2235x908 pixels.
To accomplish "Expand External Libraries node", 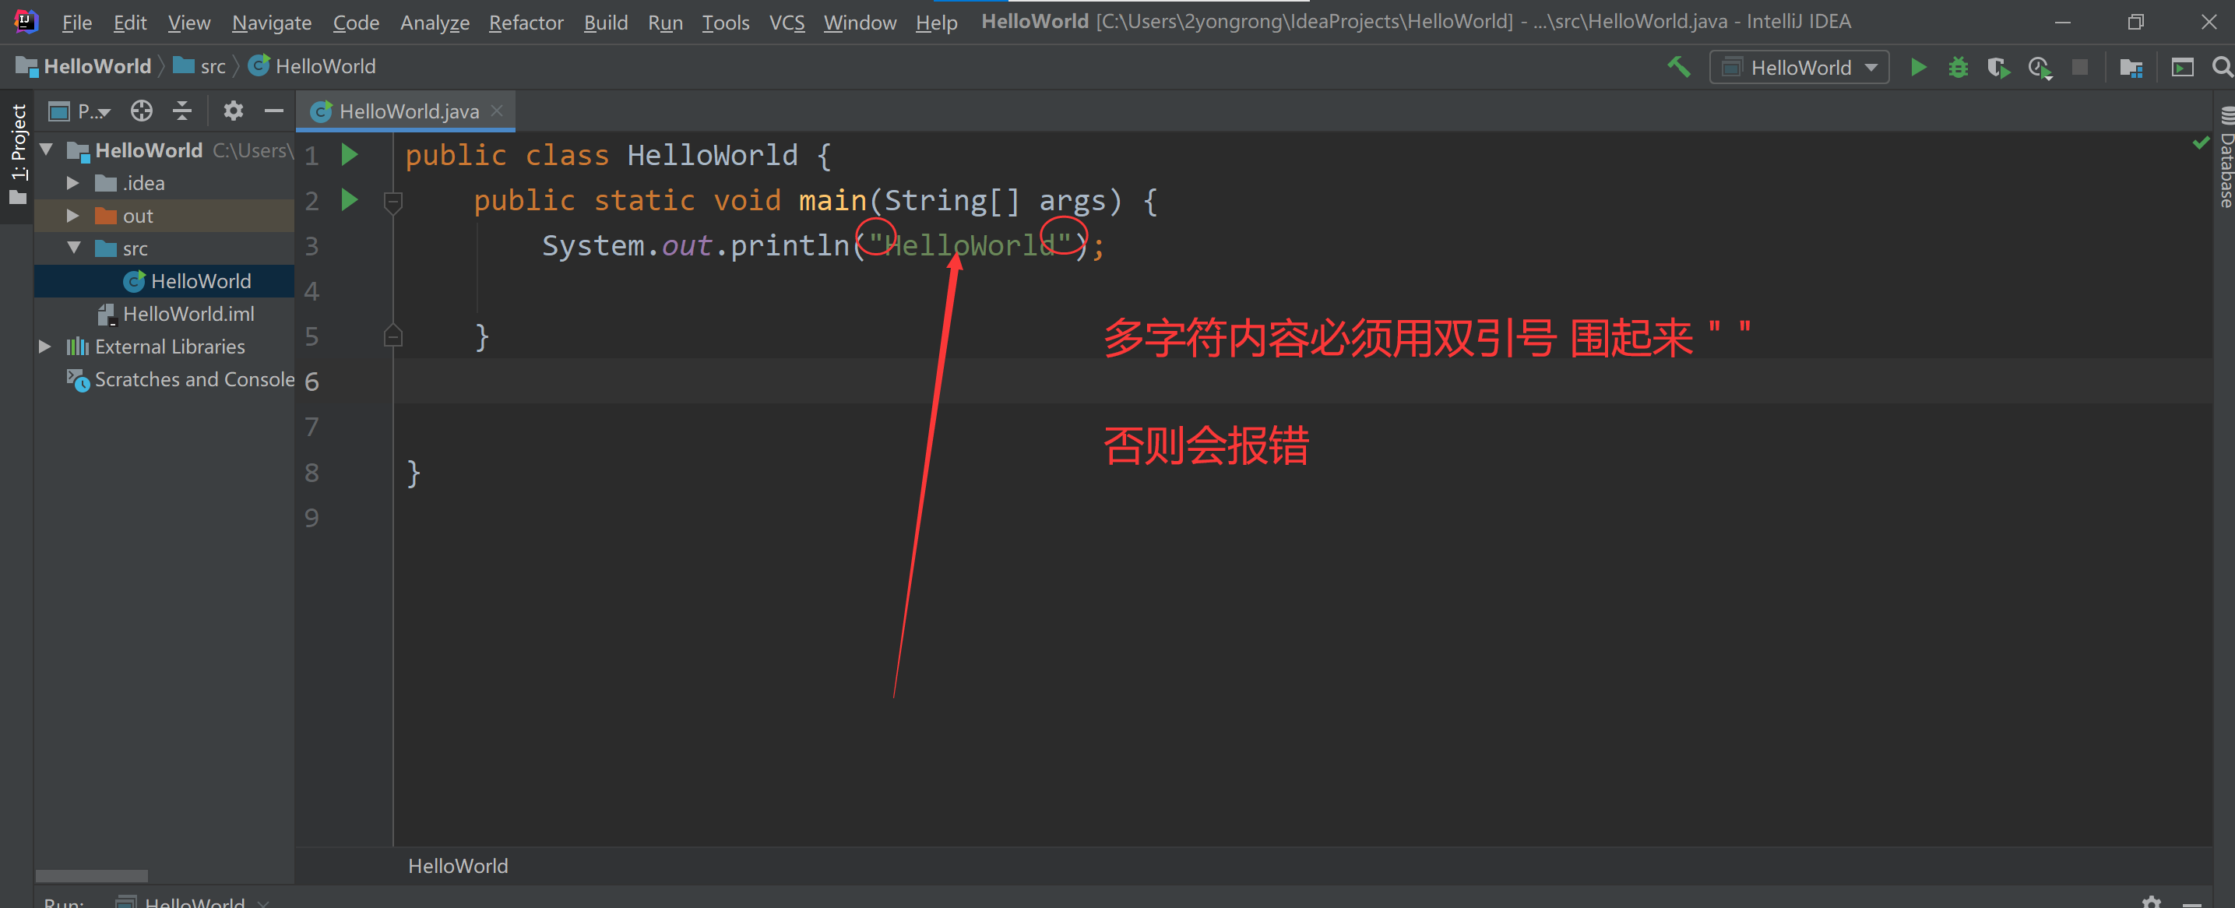I will [45, 347].
